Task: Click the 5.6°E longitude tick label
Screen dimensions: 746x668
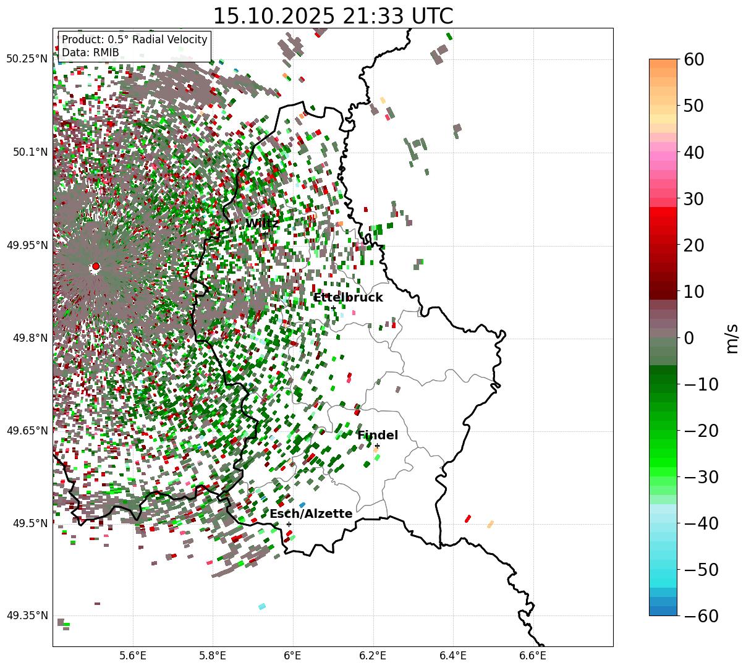Action: (x=133, y=656)
